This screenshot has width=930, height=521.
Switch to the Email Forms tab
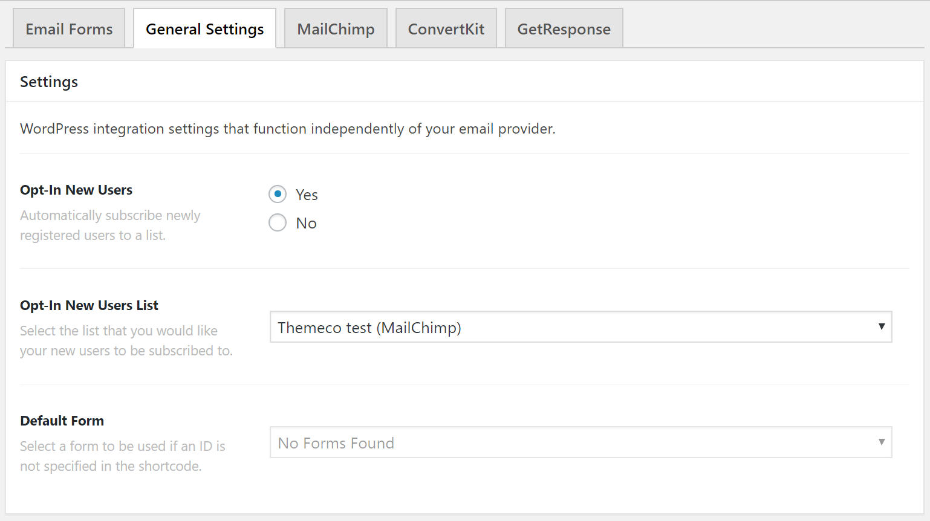pyautogui.click(x=68, y=28)
